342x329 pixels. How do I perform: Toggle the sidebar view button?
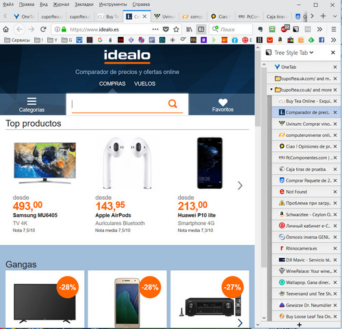pos(201,29)
